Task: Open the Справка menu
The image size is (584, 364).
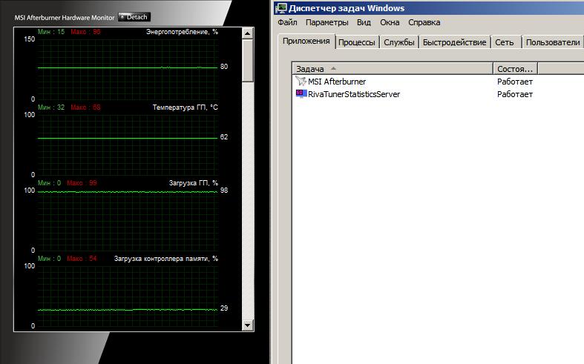Action: [x=424, y=22]
